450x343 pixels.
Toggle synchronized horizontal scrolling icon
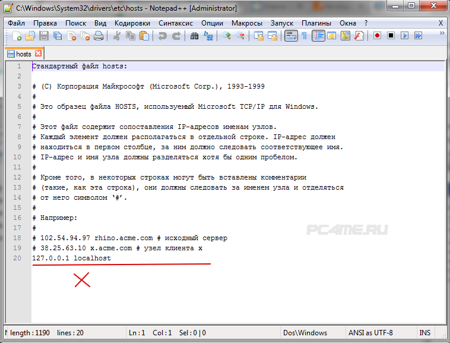(272, 36)
